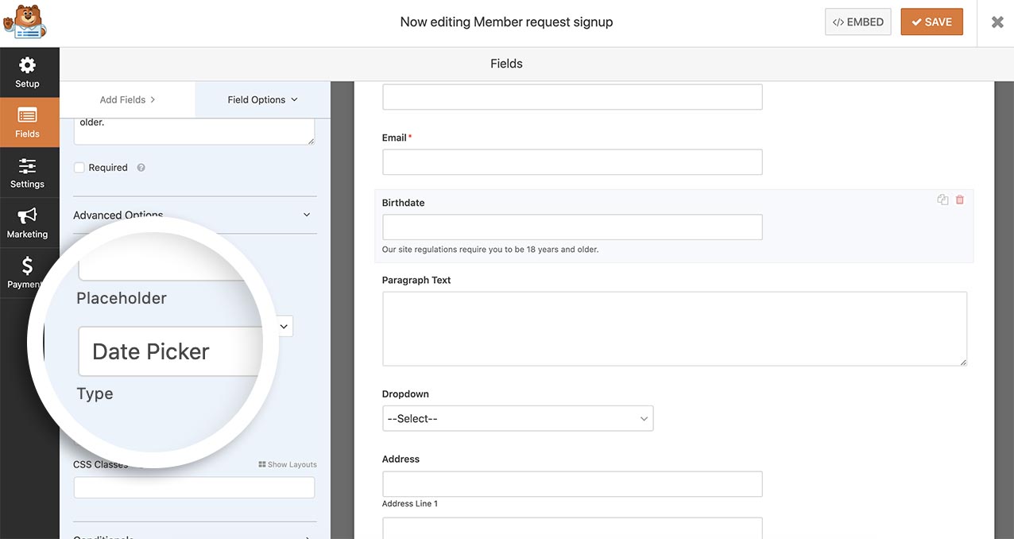Click the 18 years and older description
This screenshot has width=1014, height=539.
pos(490,250)
